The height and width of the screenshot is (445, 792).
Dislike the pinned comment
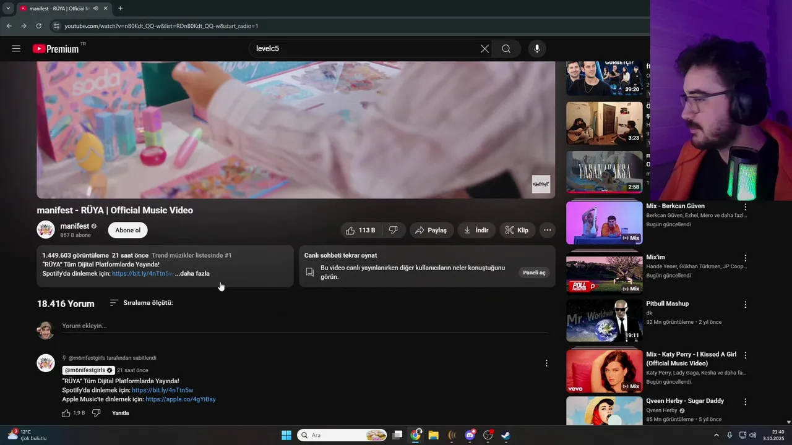[x=96, y=413]
